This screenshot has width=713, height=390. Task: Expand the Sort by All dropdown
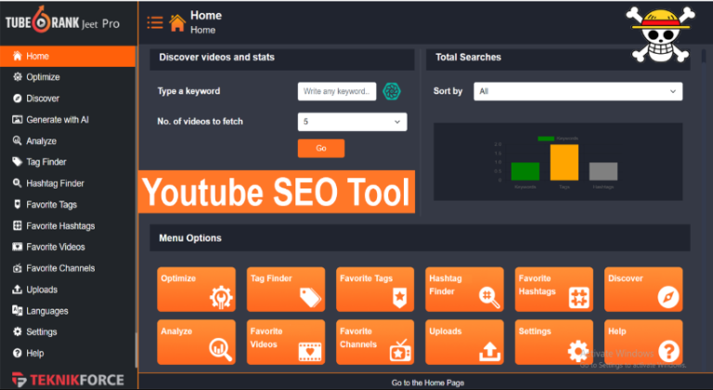pos(578,92)
